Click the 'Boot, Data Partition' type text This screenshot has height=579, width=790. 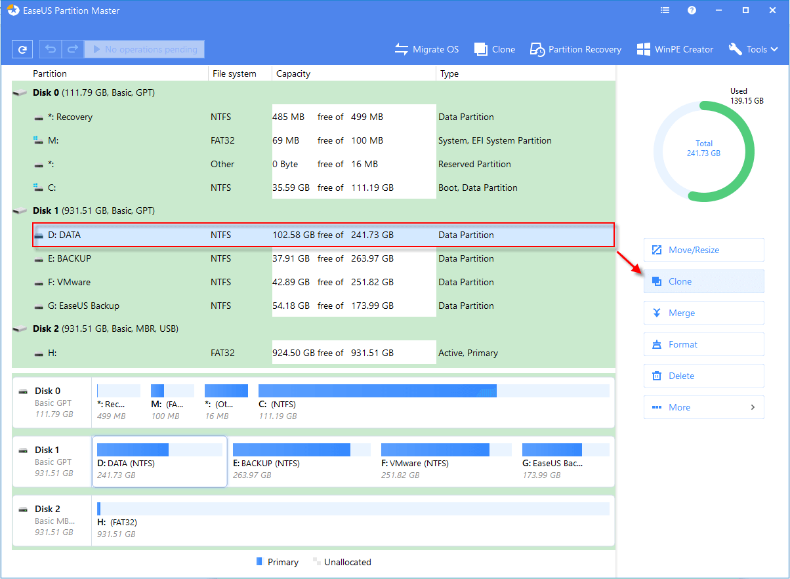[478, 188]
